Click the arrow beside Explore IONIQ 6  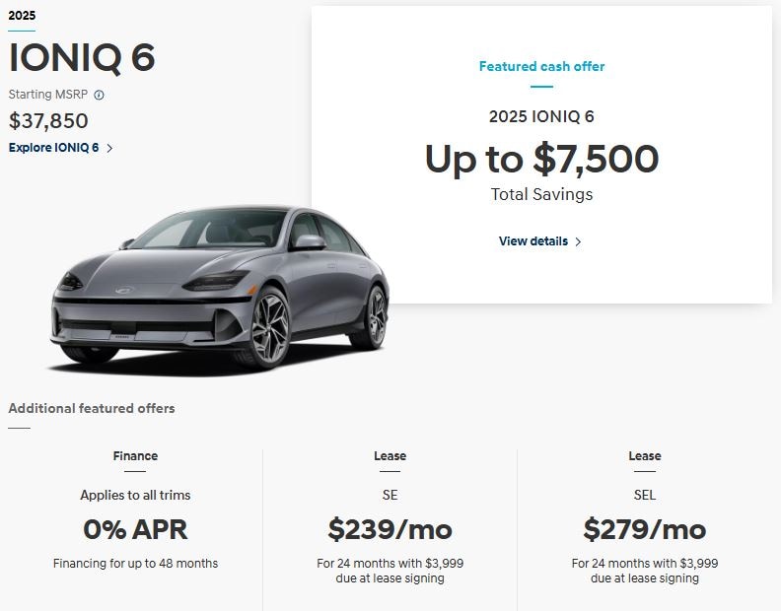(x=109, y=148)
